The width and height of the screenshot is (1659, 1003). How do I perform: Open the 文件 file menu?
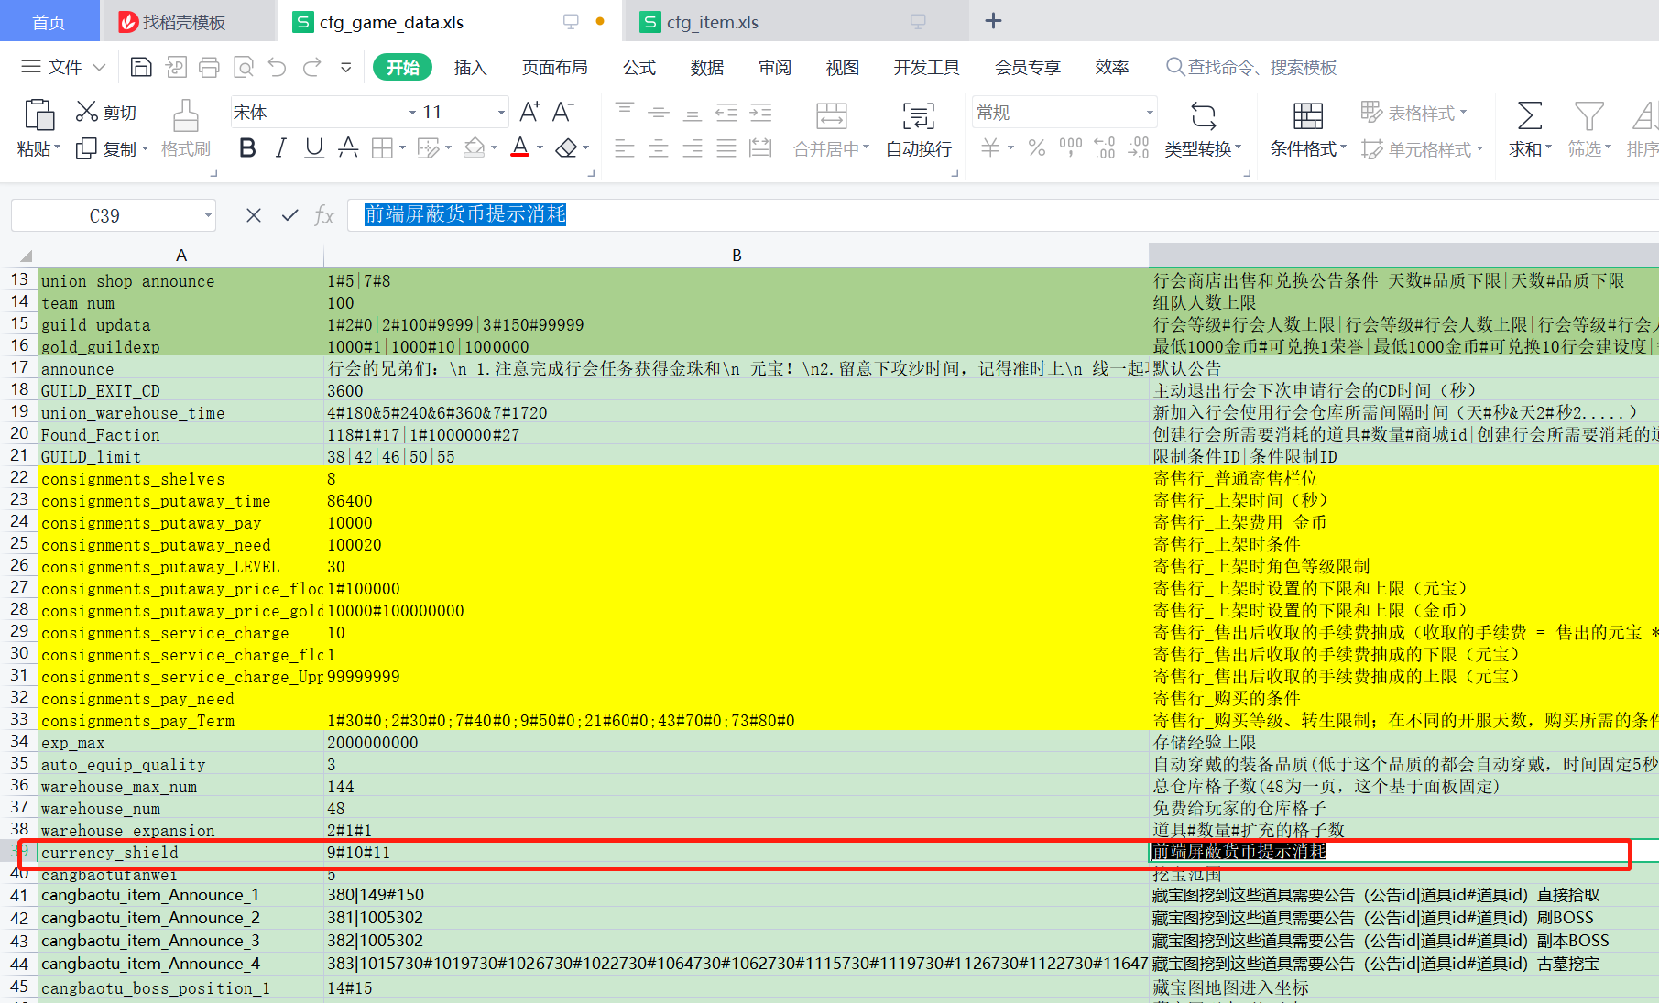coord(63,67)
